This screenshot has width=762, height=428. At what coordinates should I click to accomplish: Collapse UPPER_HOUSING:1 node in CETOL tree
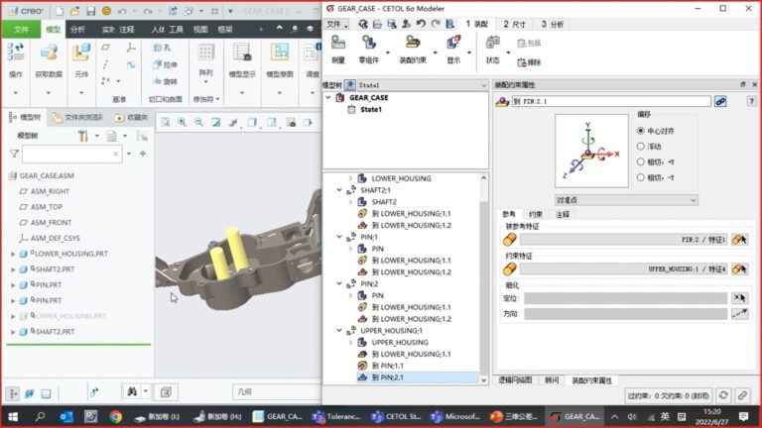coord(339,331)
